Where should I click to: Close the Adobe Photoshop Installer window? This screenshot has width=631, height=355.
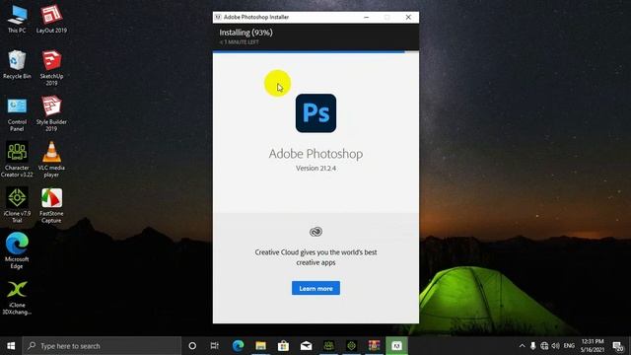click(x=408, y=18)
